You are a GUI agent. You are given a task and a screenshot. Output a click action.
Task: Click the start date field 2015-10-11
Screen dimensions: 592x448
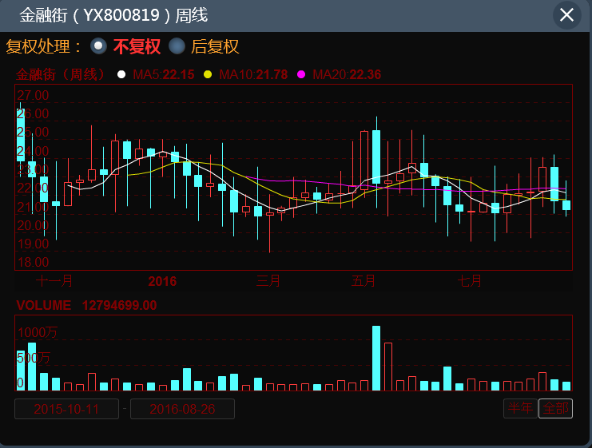tap(66, 409)
